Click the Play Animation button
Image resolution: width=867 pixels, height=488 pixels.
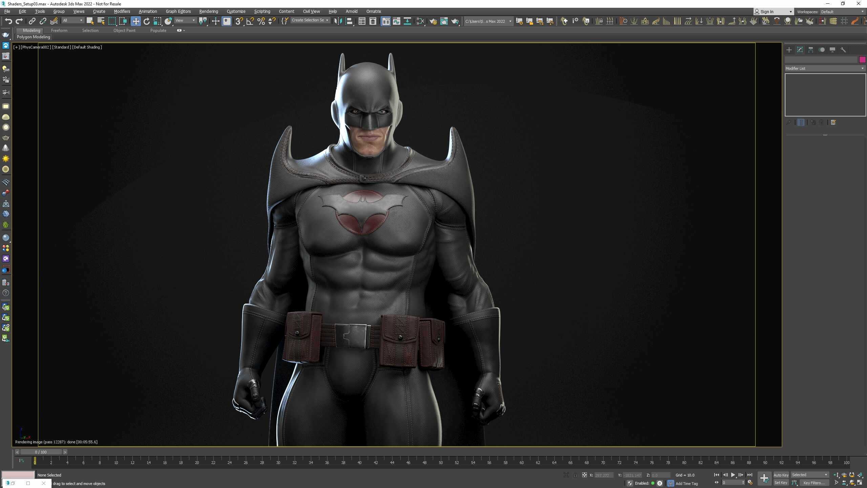(733, 475)
